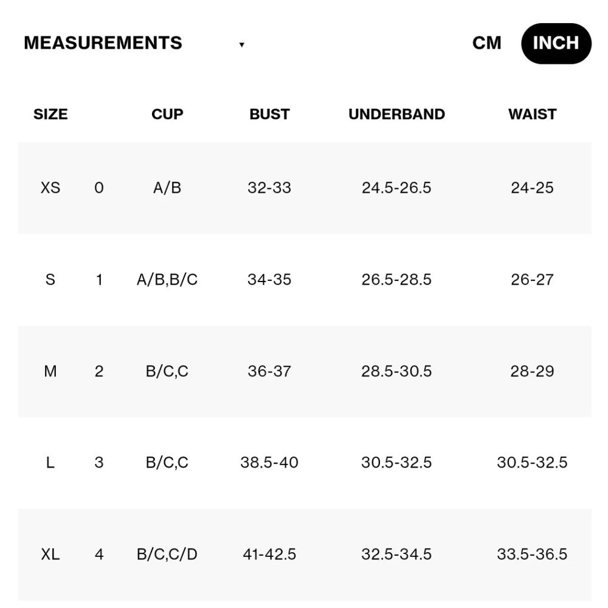Select the S size row label
Screen dimensions: 608x608
[x=50, y=280]
